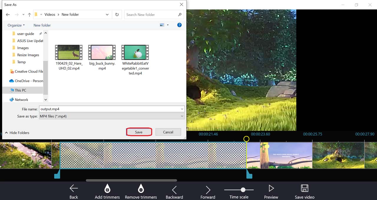Click the Add trimmers icon
Viewport: 377px width, 200px height.
coord(107,188)
